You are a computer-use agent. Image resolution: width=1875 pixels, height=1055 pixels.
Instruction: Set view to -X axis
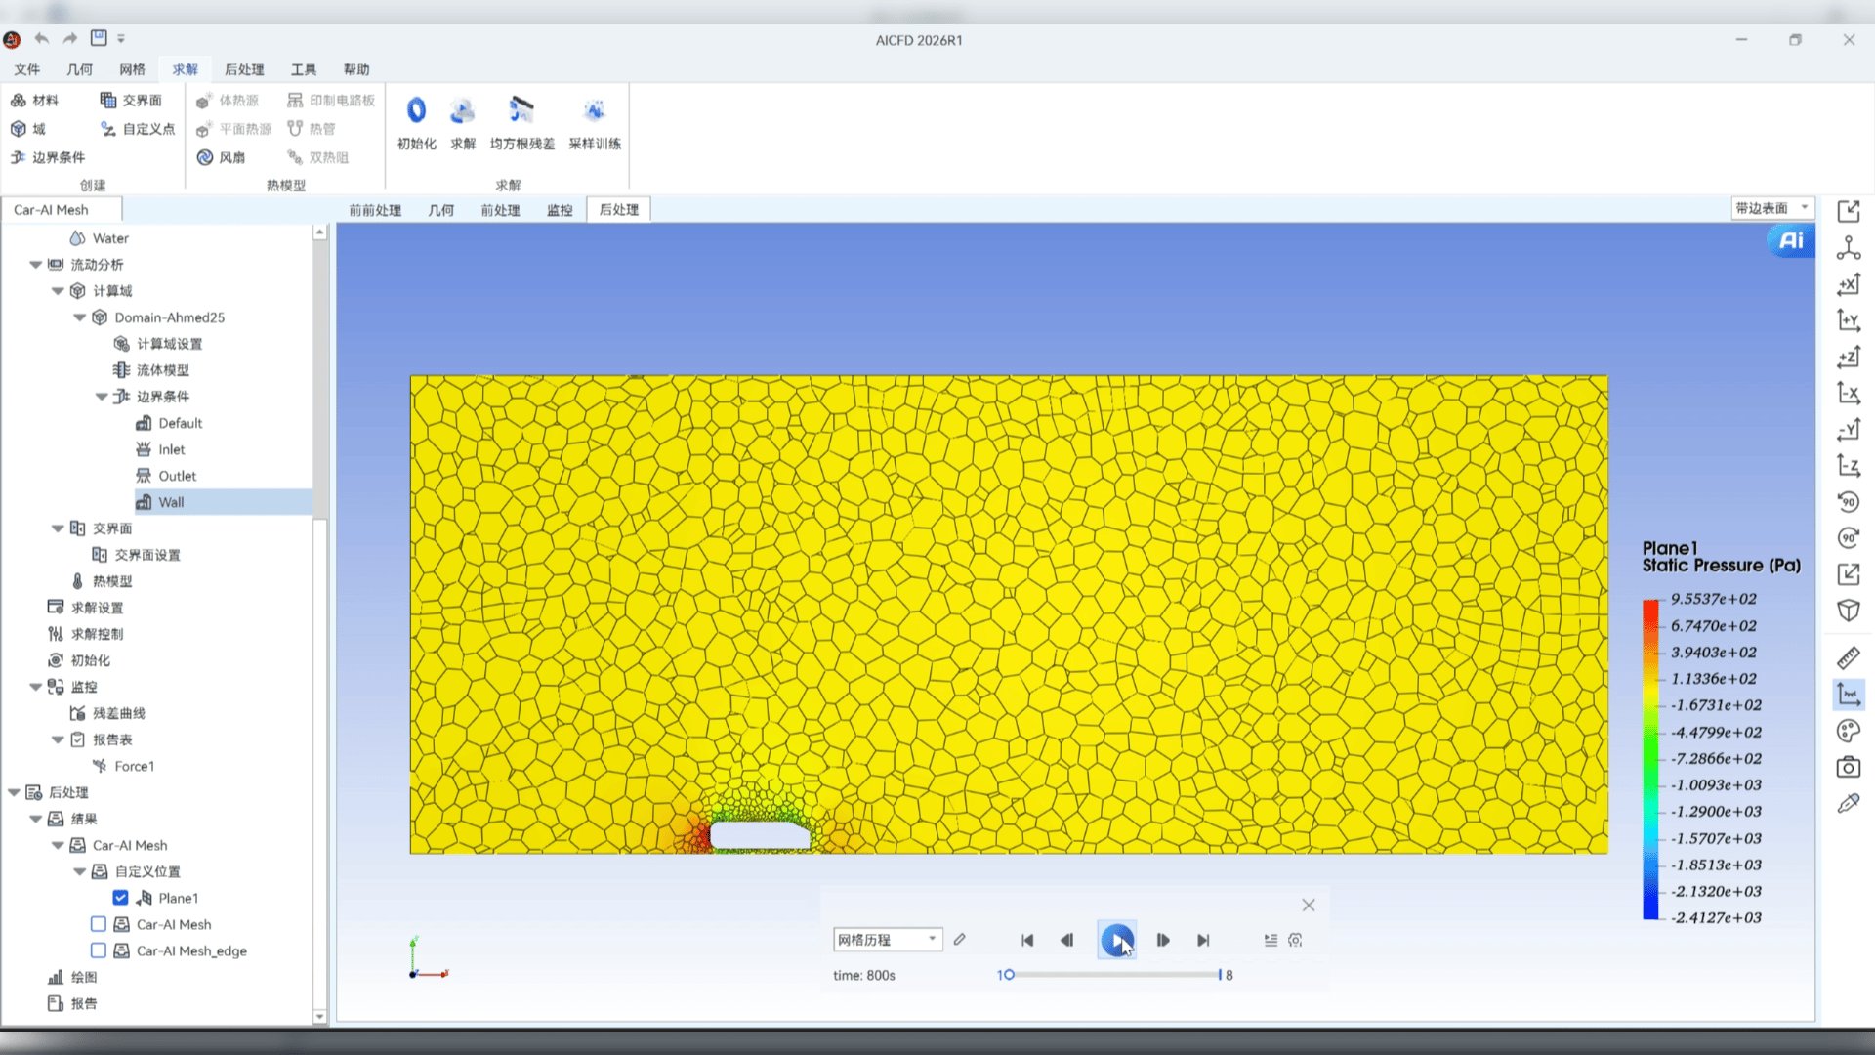click(x=1849, y=393)
